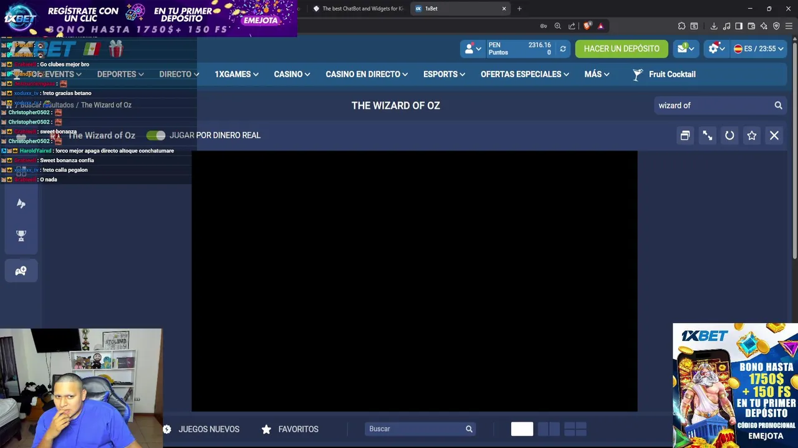The width and height of the screenshot is (798, 448).
Task: Toggle the JUGAR POR DINERO REAL switch
Action: (156, 135)
